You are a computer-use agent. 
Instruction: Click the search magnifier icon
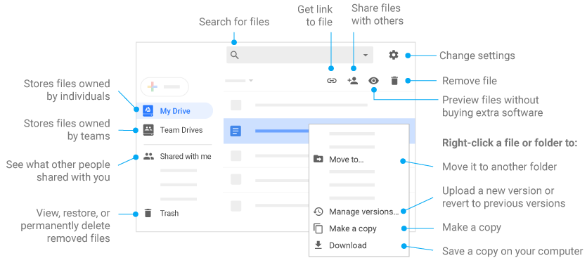tap(235, 55)
